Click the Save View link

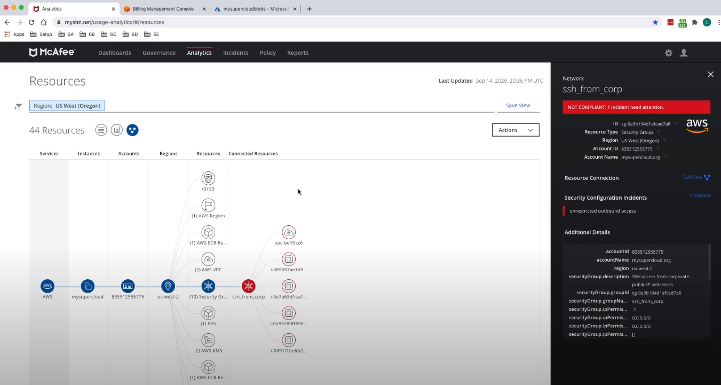tap(518, 106)
